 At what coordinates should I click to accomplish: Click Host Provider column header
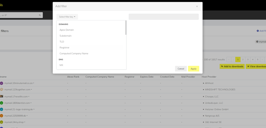pos(209,77)
